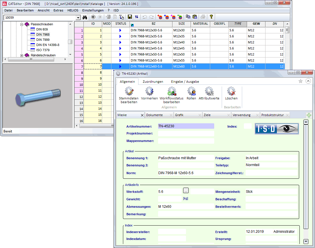Viewport: 315px width, 248px height.
Task: Open the 10059 search dropdown
Action: coord(78,18)
